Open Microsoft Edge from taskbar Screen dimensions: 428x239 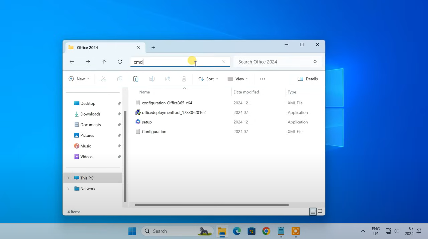point(237,231)
